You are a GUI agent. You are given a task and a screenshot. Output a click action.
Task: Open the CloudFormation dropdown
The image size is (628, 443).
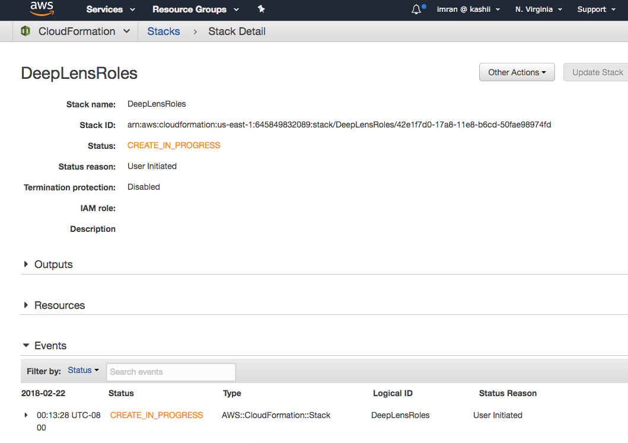coord(84,31)
